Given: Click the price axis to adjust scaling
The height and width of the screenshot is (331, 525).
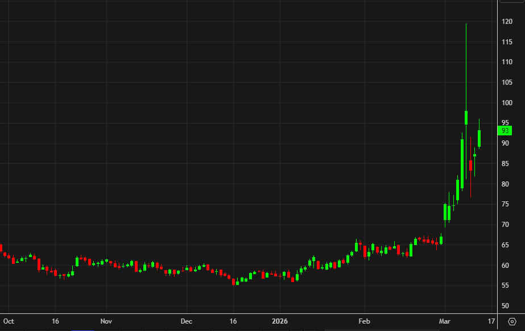Looking at the screenshot, I should pos(504,199).
